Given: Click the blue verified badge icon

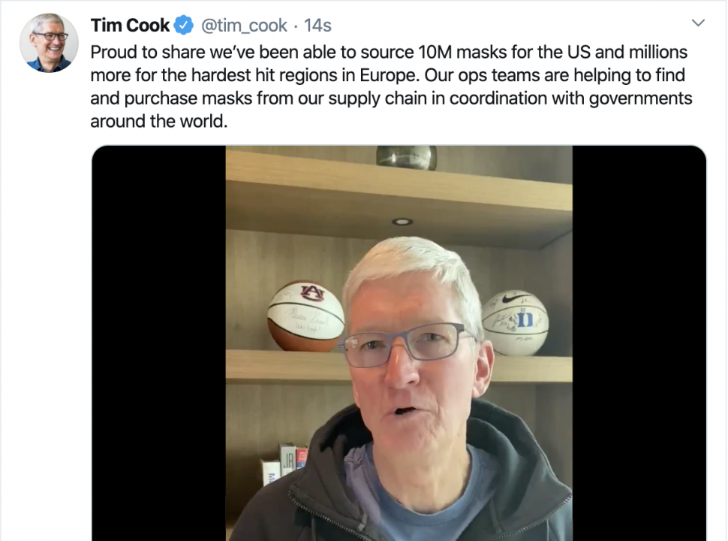Looking at the screenshot, I should click(184, 25).
